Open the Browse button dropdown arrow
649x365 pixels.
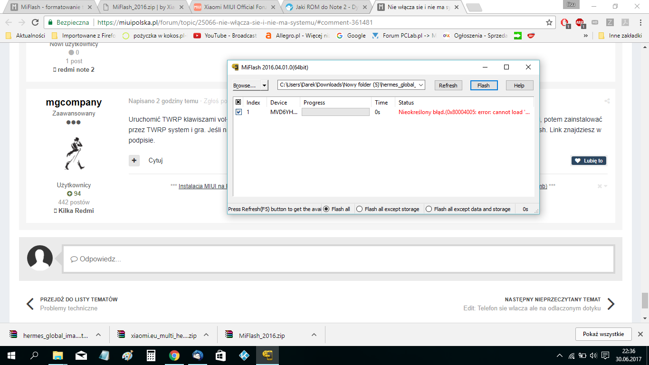point(265,85)
